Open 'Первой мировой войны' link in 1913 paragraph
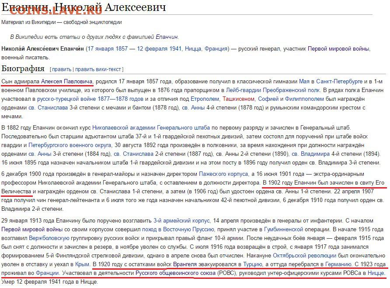Image resolution: width=390 pixels, height=288 pixels. [x=32, y=230]
